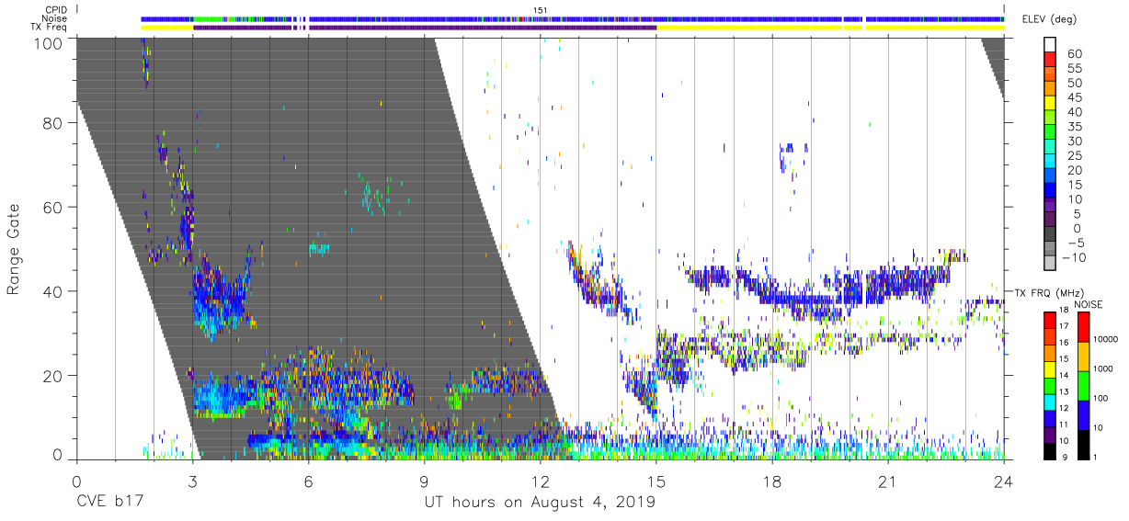Screen dimensions: 1129x521
Task: Click the yellow 14–15 swatch in TX FRQ colorbar
Action: tap(1050, 368)
